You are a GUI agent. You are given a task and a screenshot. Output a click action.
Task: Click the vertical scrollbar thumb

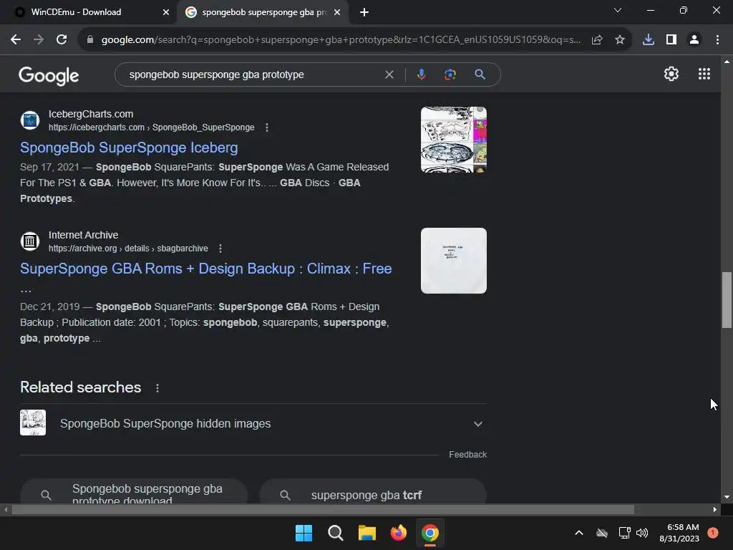(x=727, y=300)
